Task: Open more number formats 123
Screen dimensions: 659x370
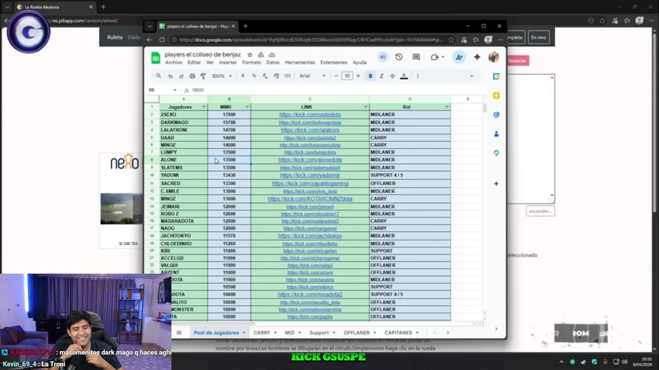Action: (287, 76)
